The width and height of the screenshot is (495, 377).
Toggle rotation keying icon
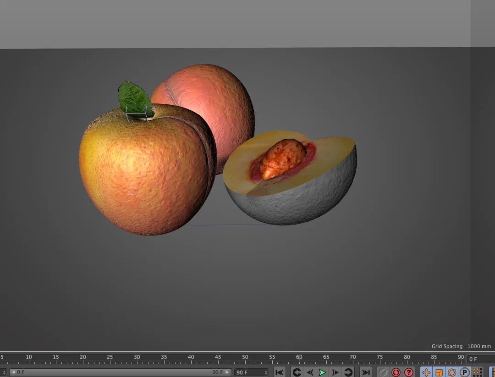coord(452,372)
